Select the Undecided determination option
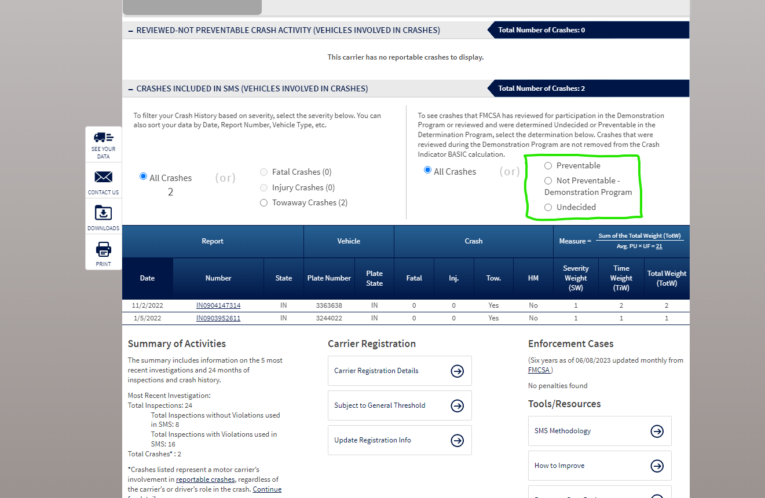Viewport: 765px width, 498px height. [548, 207]
